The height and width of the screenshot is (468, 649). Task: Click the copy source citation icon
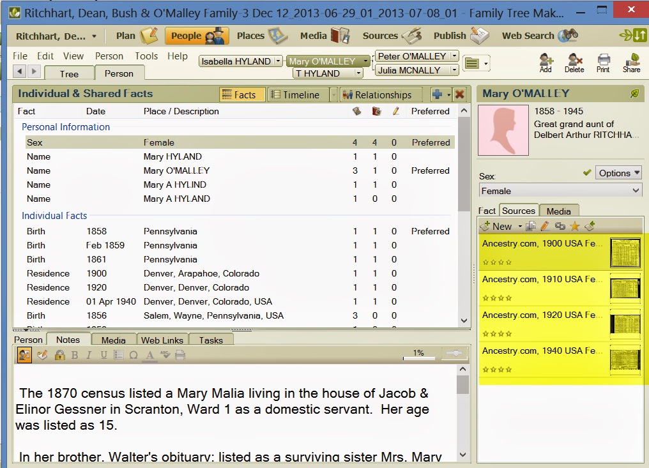coord(531,226)
